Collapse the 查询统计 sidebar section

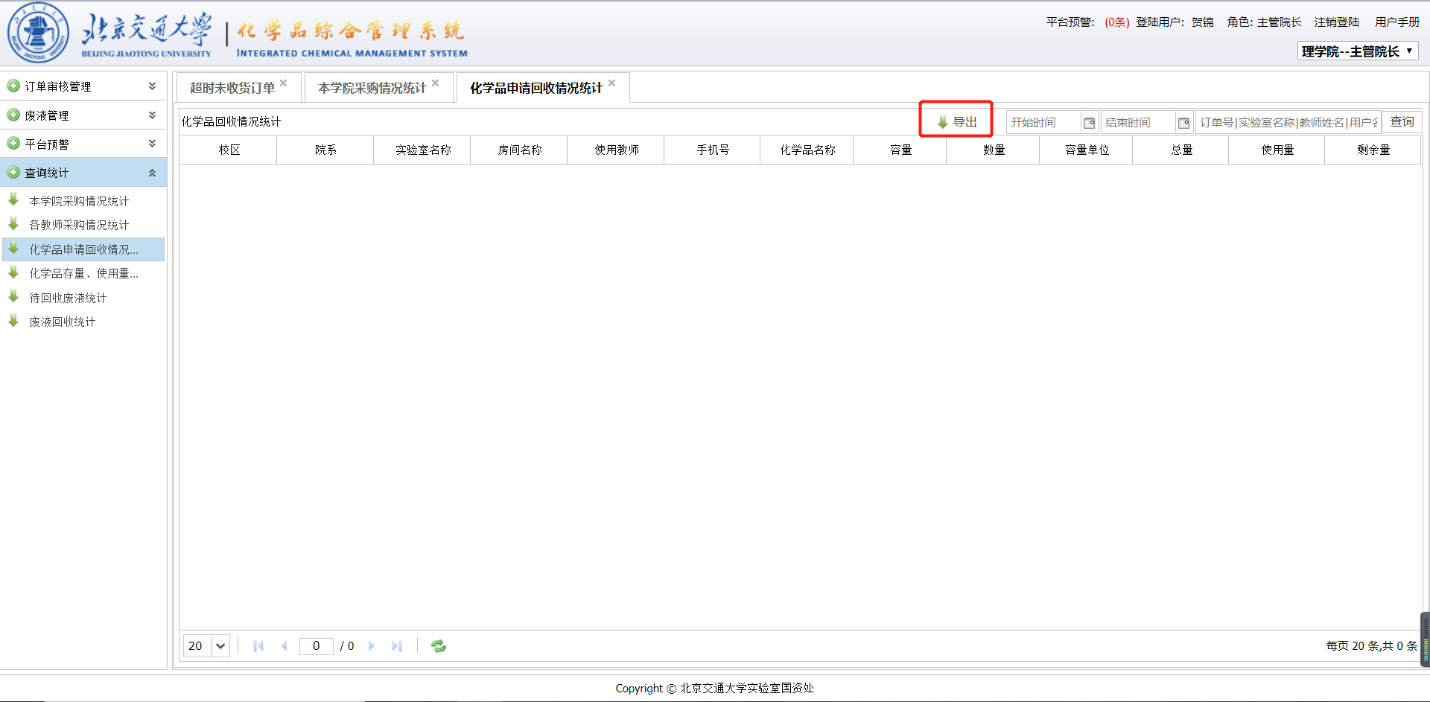(x=152, y=173)
